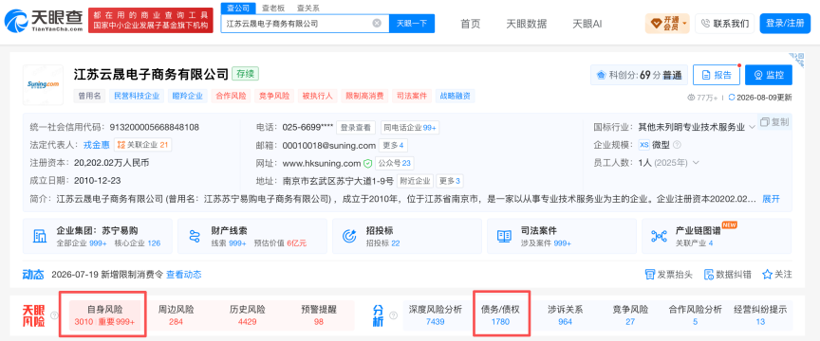Image resolution: width=820 pixels, height=341 pixels.
Task: Click the help icon next to 天眼风险
Action: (x=54, y=315)
